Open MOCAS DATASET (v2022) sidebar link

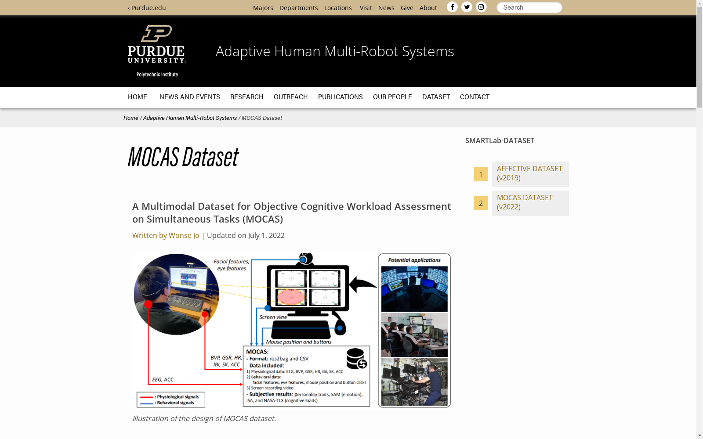(530, 202)
